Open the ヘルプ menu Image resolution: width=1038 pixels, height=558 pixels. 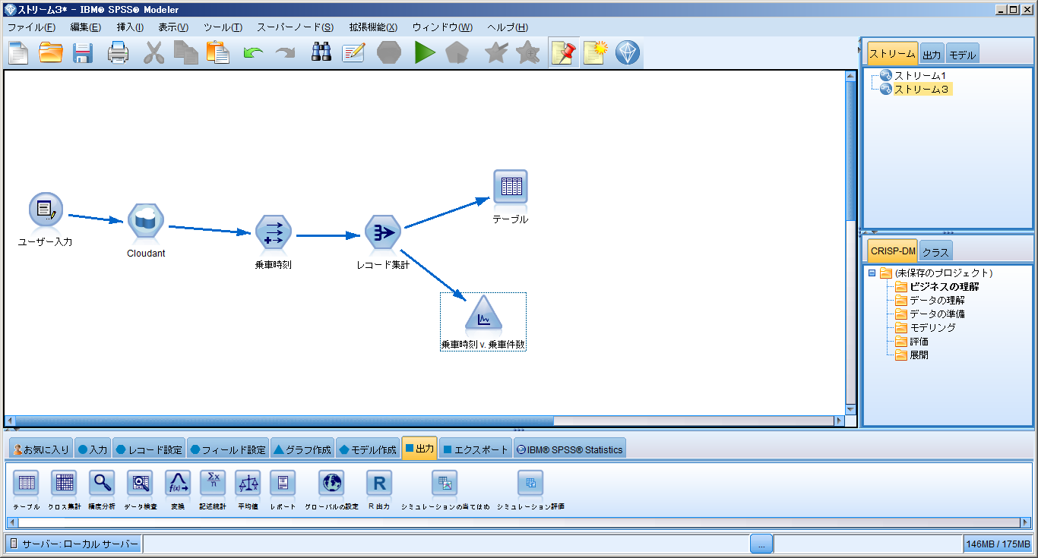tap(508, 27)
